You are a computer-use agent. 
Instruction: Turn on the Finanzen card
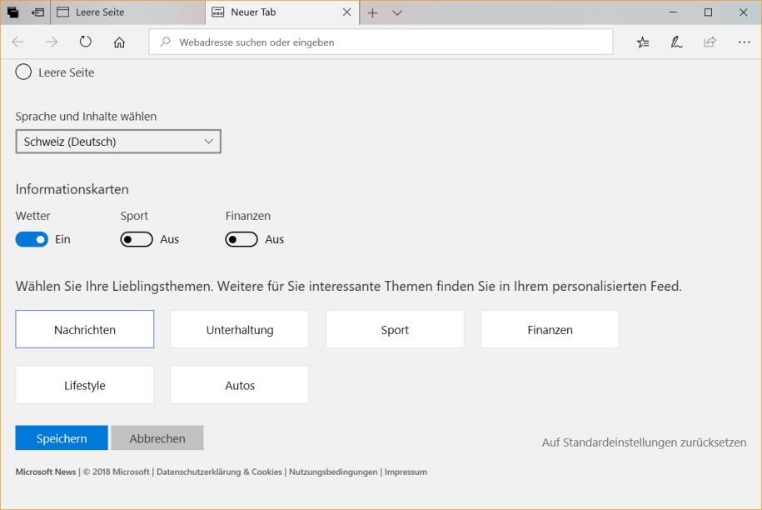click(242, 238)
